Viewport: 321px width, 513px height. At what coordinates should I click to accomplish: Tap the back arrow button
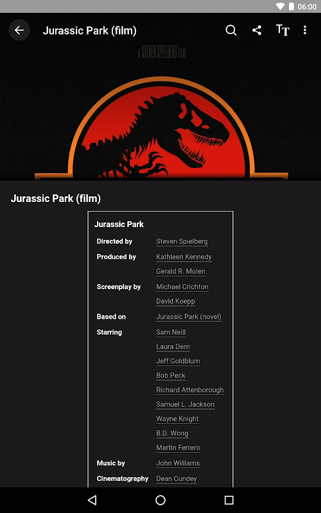click(19, 30)
